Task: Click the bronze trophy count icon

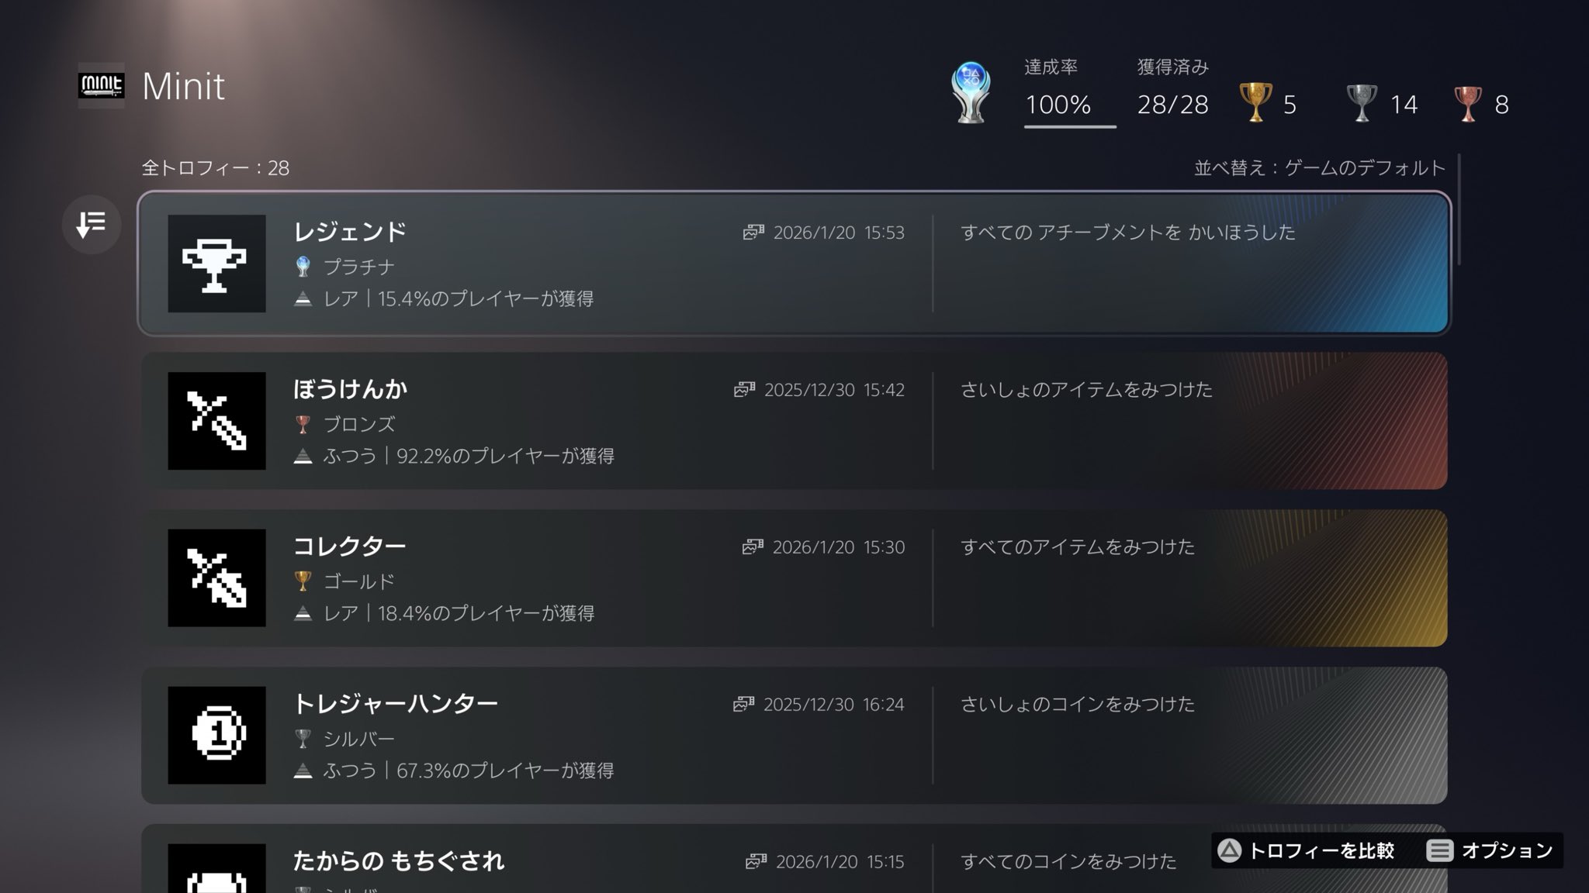Action: pyautogui.click(x=1467, y=103)
